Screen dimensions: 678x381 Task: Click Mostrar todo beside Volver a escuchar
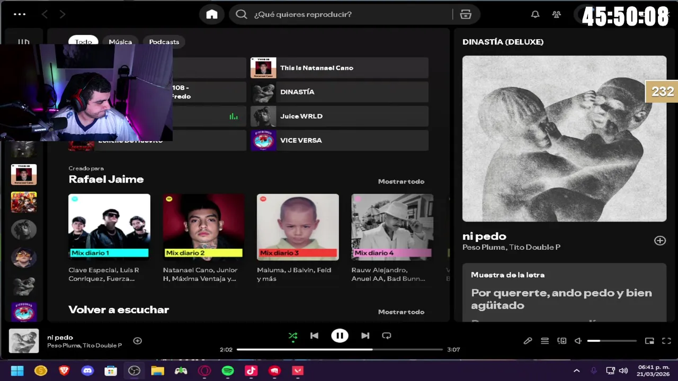click(401, 312)
